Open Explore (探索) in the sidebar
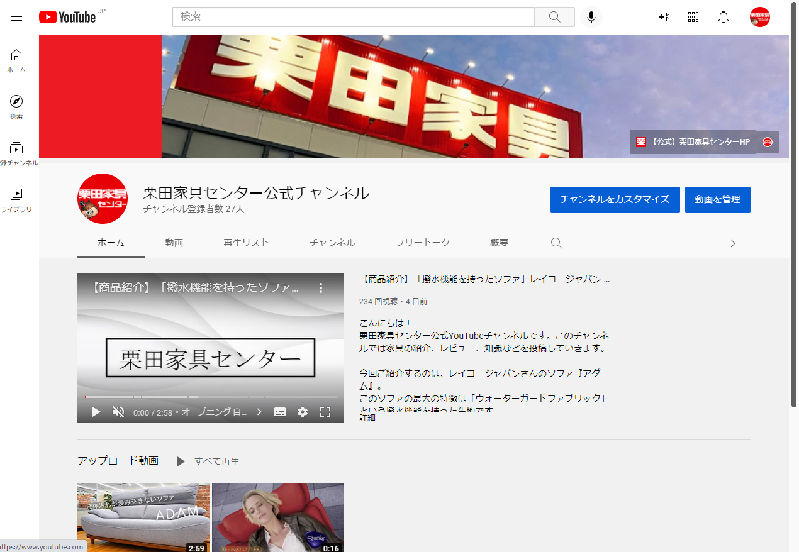799x552 pixels. 16,108
